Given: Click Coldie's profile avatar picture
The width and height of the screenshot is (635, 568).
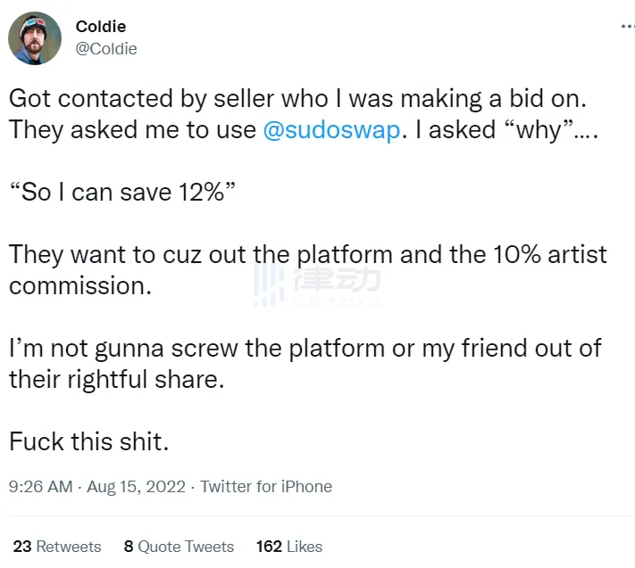Looking at the screenshot, I should coord(35,38).
